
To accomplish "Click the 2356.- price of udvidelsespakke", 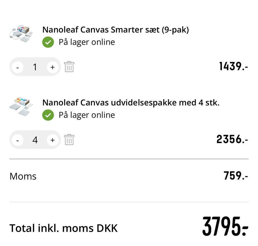I will 232,139.
